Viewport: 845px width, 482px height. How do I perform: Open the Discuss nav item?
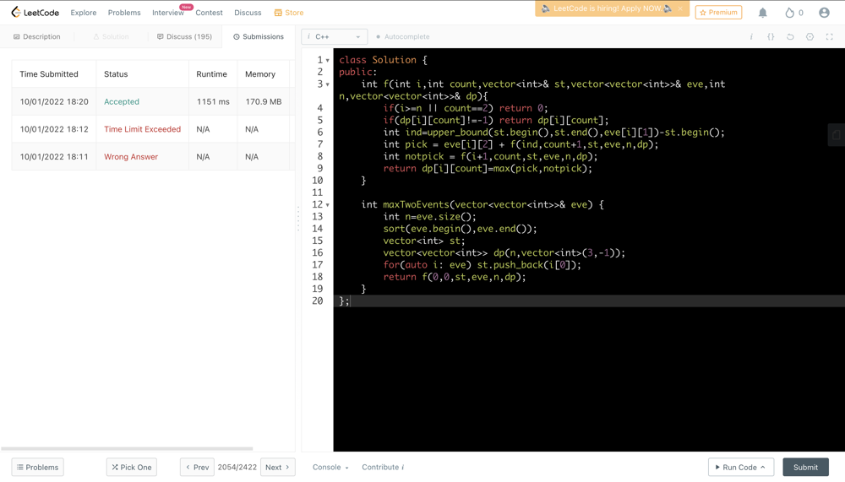point(248,13)
